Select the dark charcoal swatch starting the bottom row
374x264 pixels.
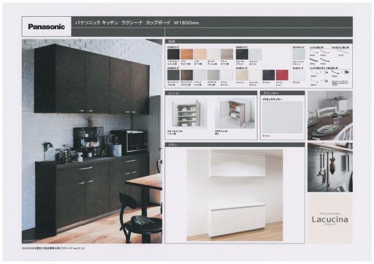[173, 75]
